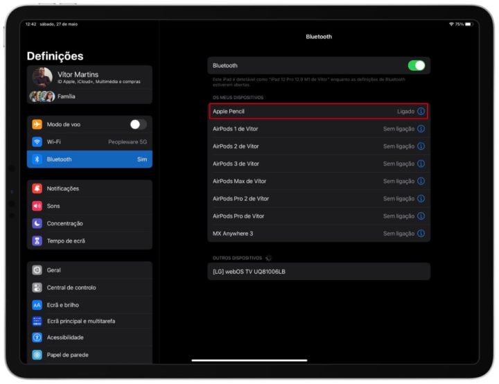Open Notificações settings
499x384 pixels.
pyautogui.click(x=89, y=189)
